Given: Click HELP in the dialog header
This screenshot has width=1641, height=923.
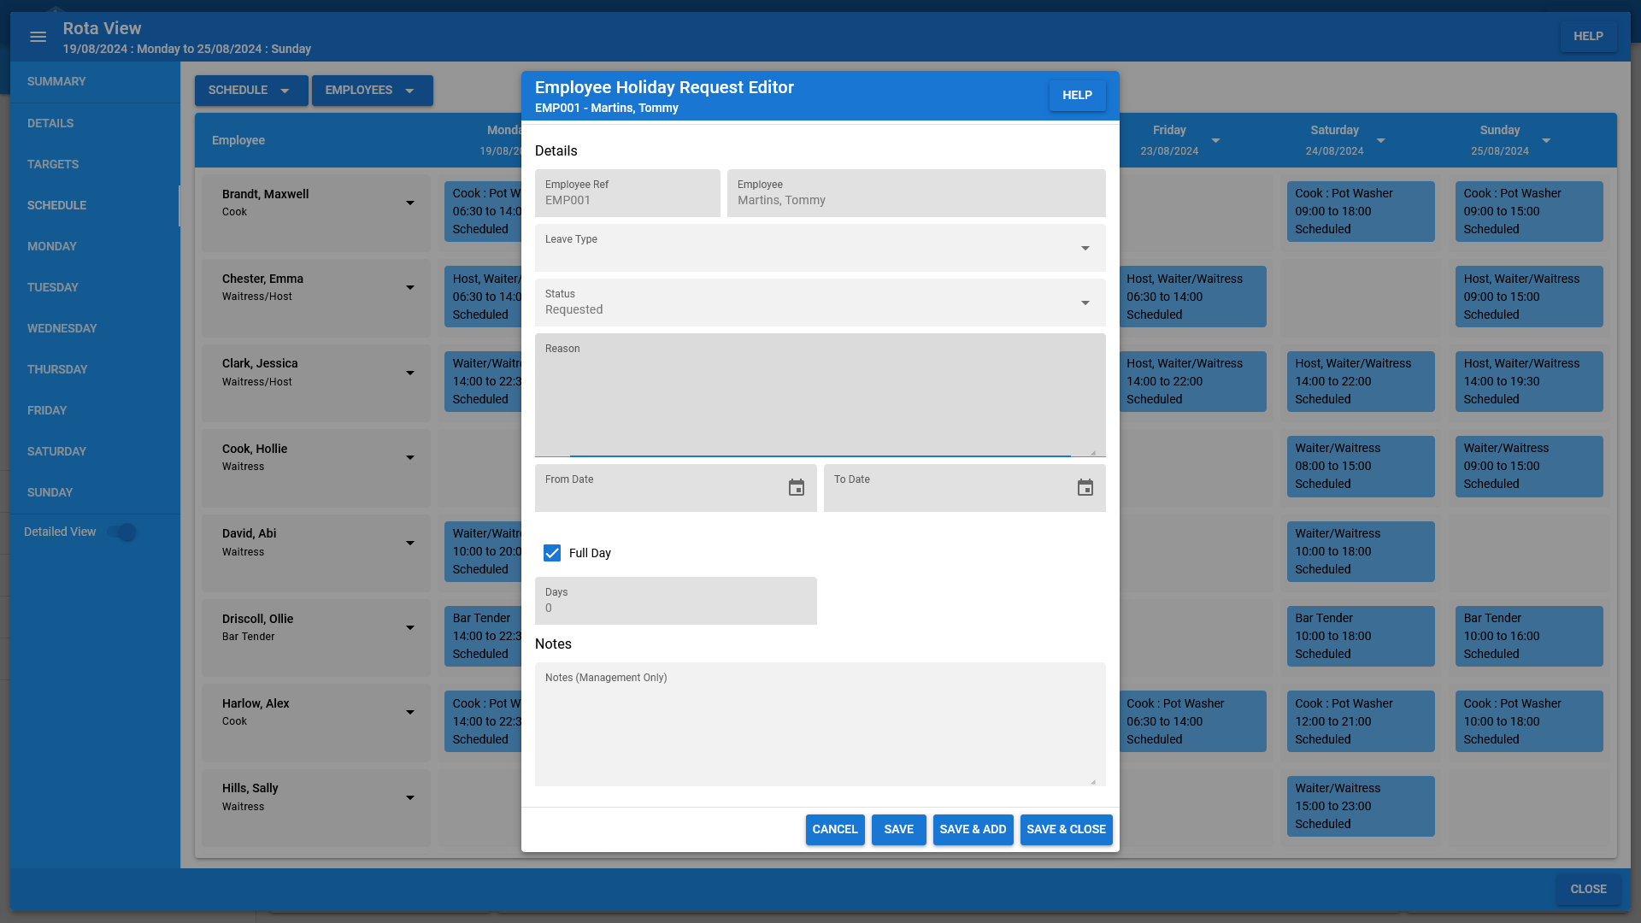Looking at the screenshot, I should [x=1077, y=96].
